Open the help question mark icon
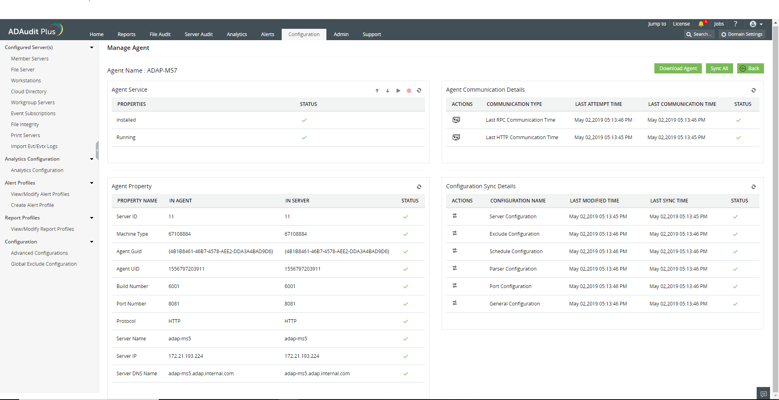Viewport: 779px width, 400px height. [736, 24]
